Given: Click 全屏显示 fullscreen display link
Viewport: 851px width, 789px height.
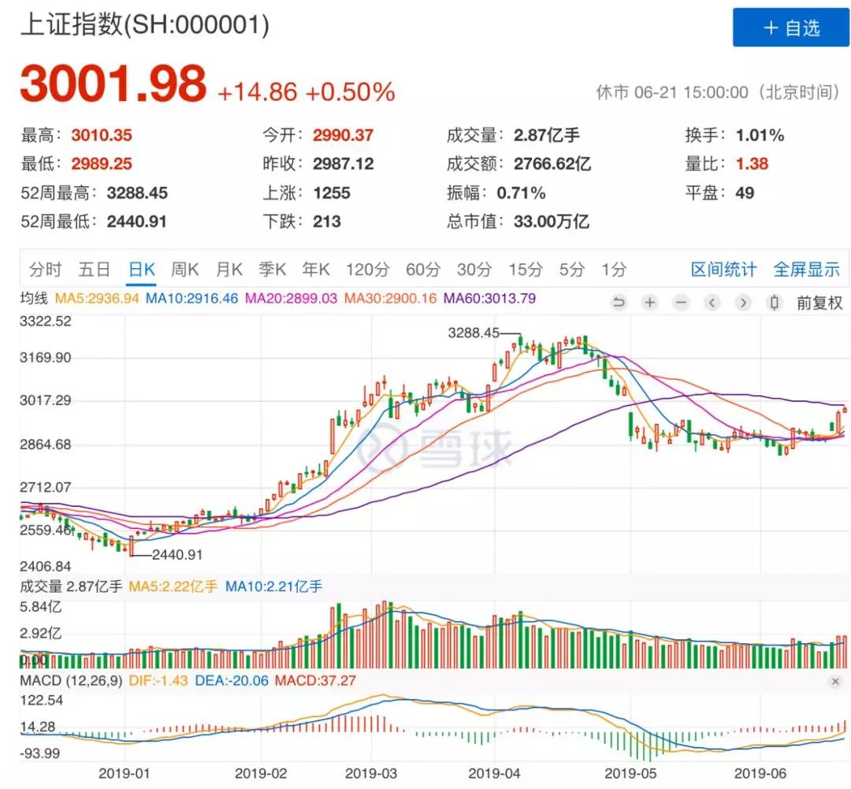Looking at the screenshot, I should pos(806,270).
